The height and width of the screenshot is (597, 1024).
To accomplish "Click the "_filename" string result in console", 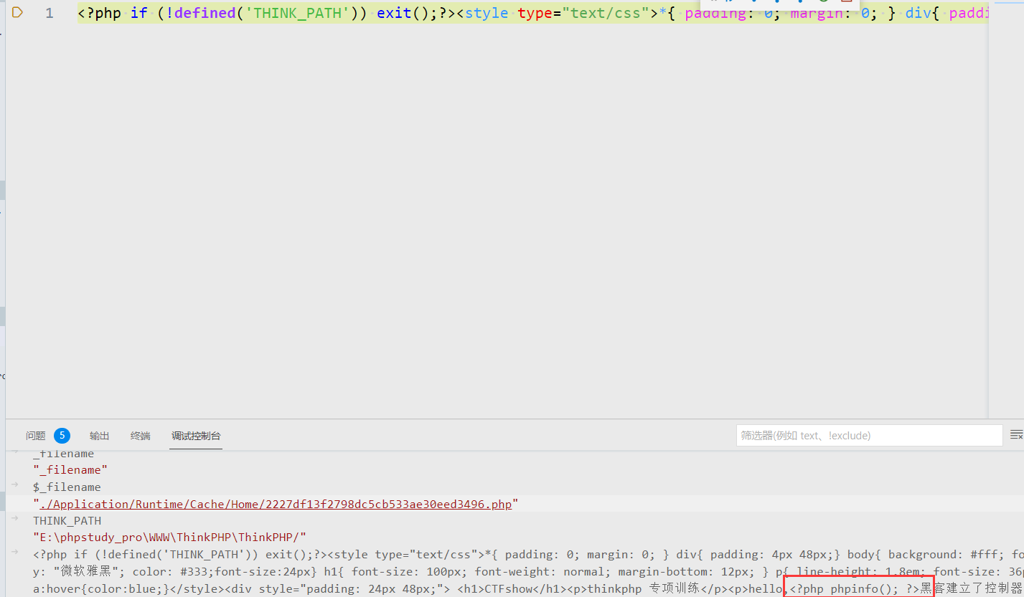I will [x=70, y=470].
